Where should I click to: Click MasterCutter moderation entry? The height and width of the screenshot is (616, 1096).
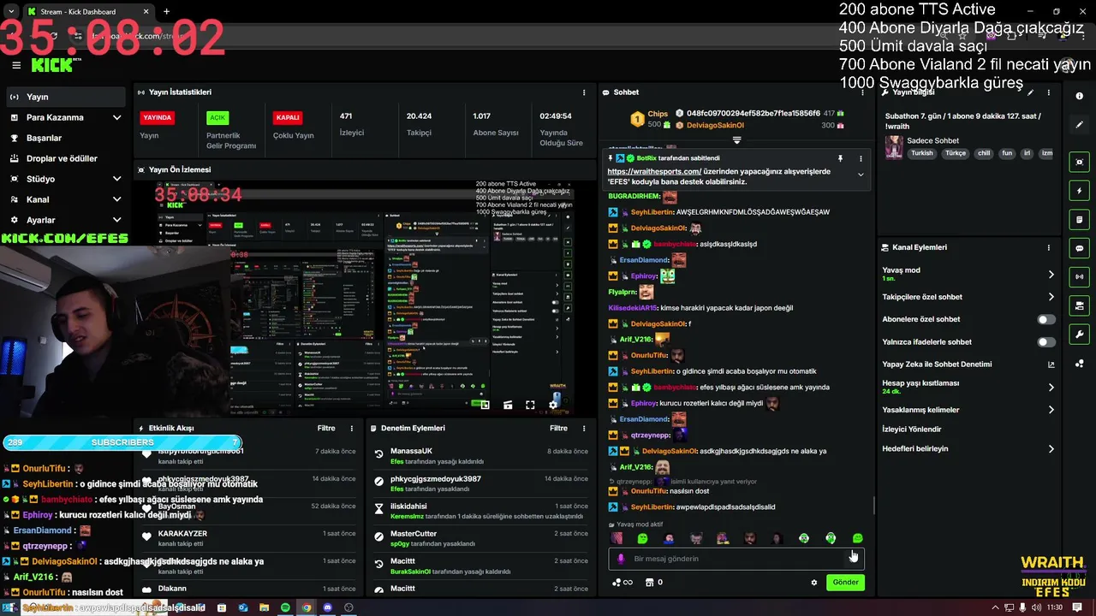click(481, 537)
